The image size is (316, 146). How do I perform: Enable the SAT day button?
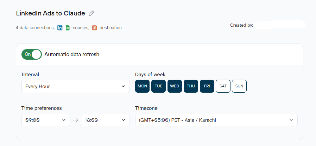click(x=223, y=86)
